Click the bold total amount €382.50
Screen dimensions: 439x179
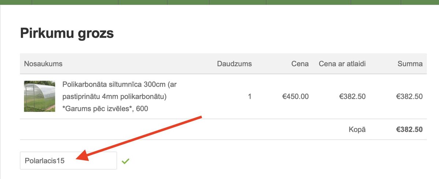(x=409, y=129)
